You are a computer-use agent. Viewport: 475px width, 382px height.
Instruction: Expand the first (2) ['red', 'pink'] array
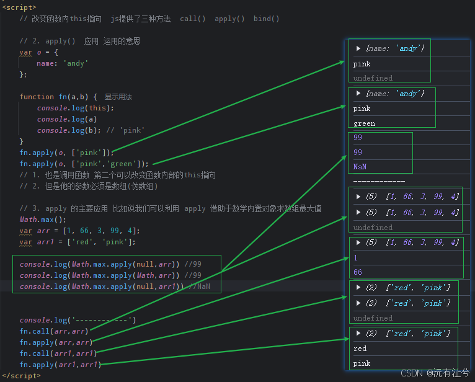coord(358,287)
